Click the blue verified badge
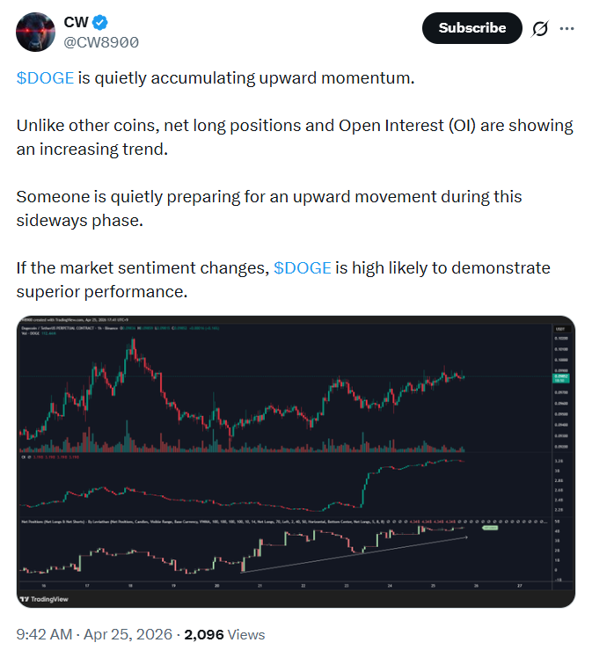 (100, 23)
